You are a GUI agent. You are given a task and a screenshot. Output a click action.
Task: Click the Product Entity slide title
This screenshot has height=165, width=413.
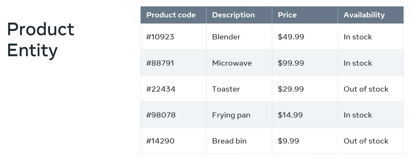(x=40, y=40)
